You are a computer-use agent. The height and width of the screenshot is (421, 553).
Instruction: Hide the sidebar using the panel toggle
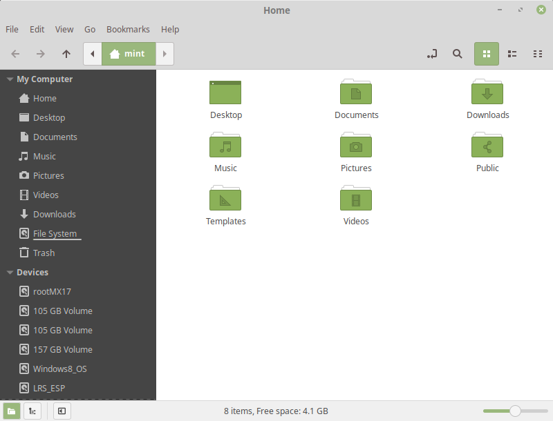62,411
